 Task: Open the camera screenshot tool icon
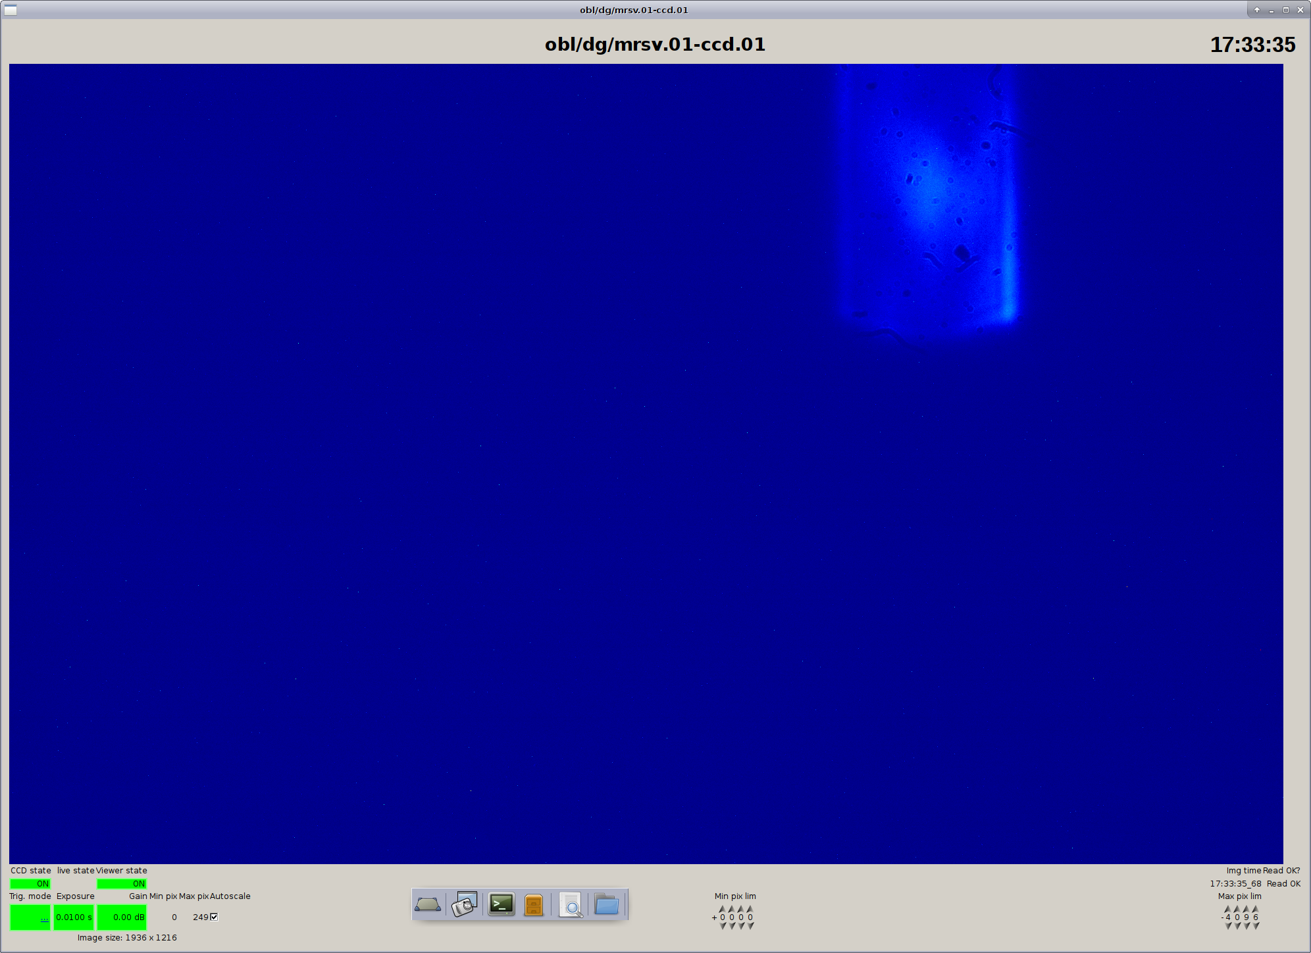click(x=465, y=905)
